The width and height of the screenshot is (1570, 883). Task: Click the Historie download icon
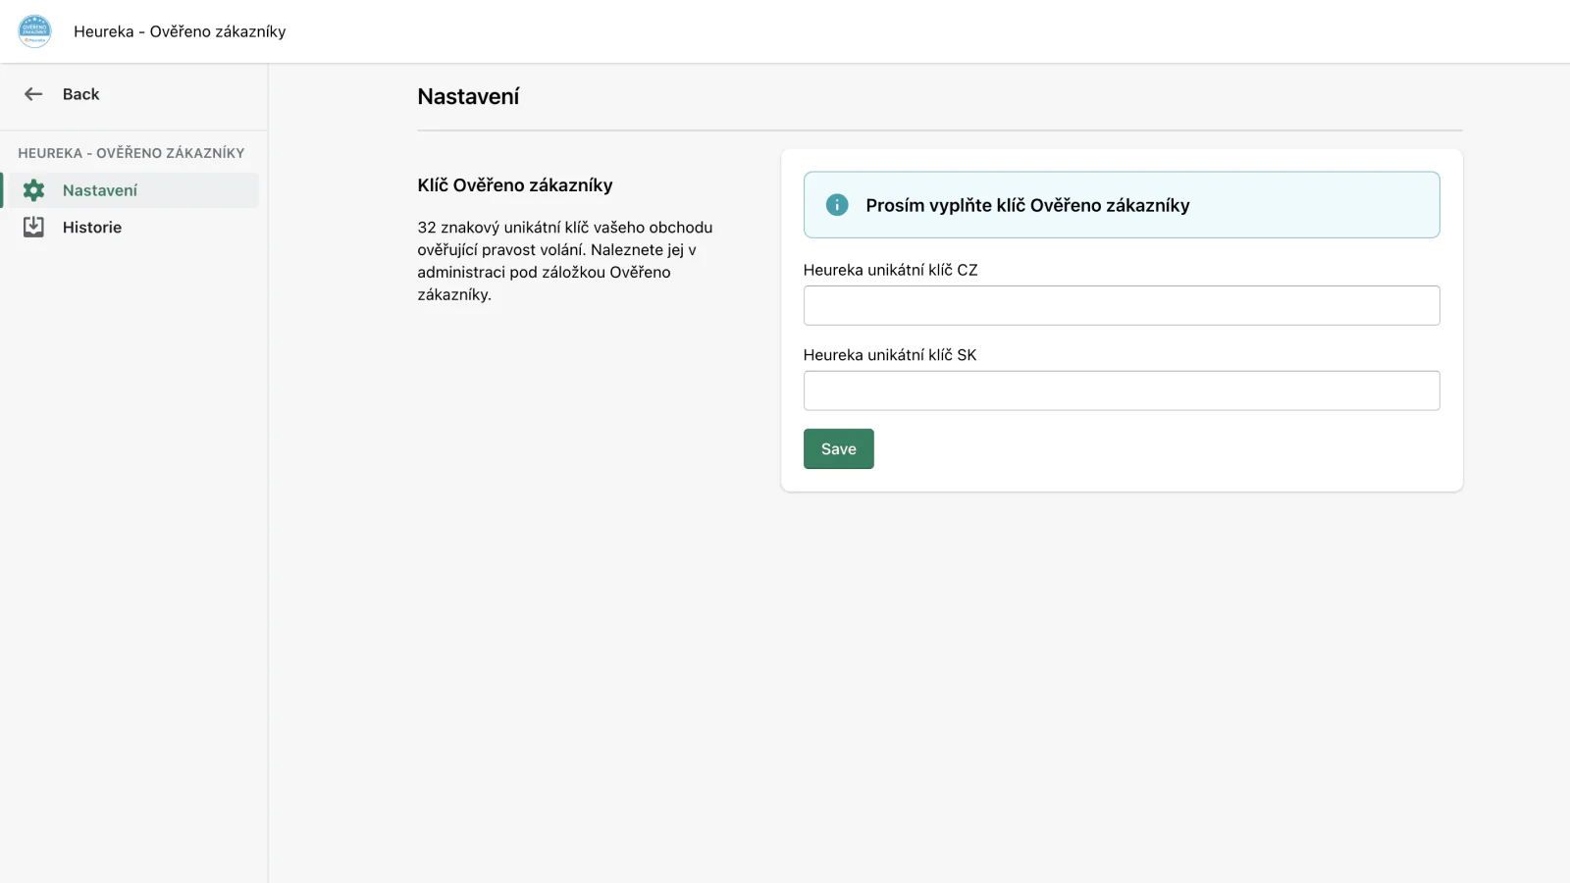coord(33,227)
